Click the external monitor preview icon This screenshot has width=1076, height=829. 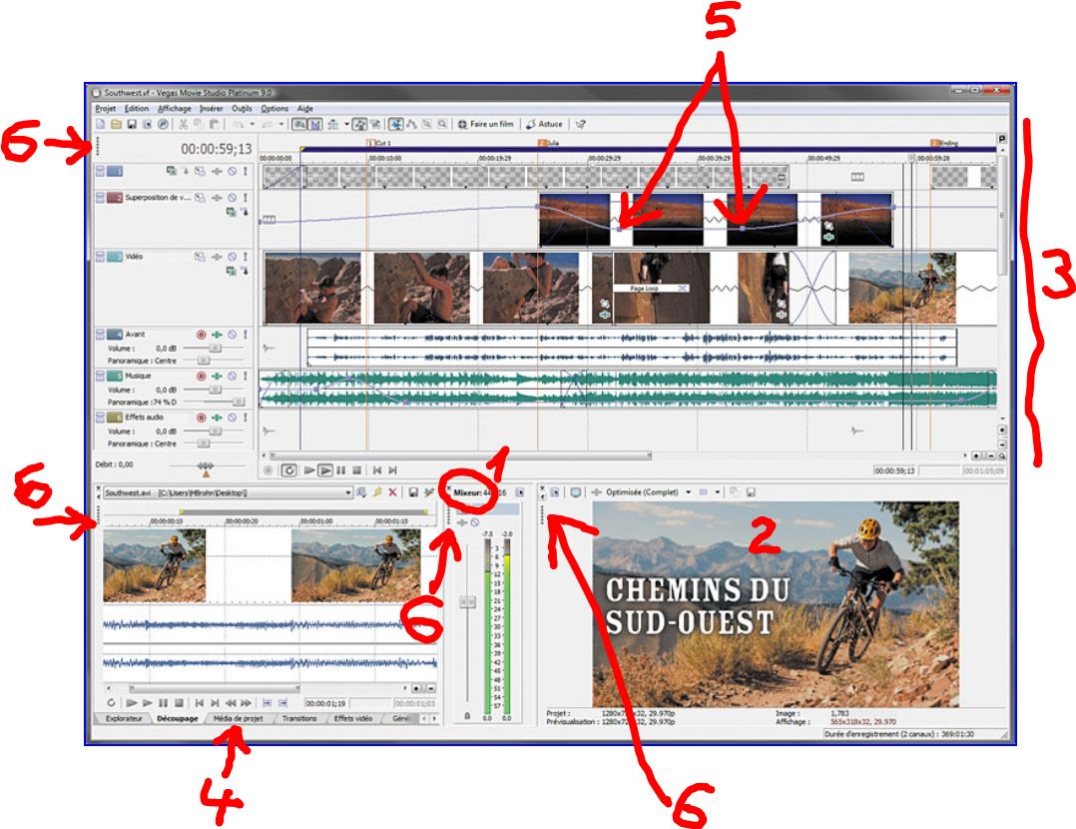click(575, 492)
